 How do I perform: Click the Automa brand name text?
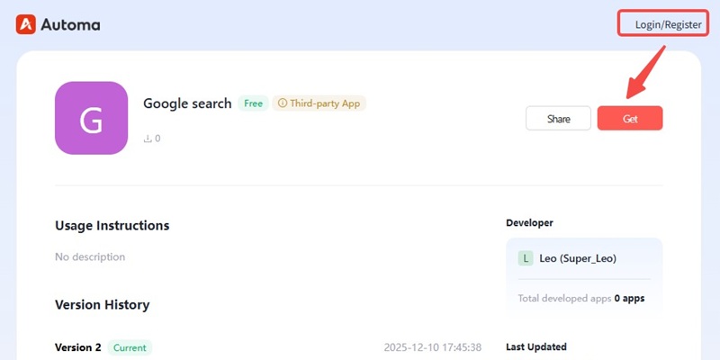[x=70, y=25]
